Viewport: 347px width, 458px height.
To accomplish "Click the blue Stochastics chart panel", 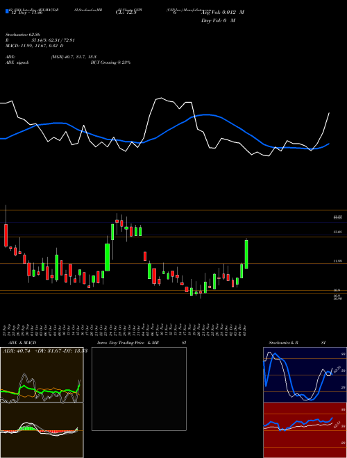I will 305,375.
